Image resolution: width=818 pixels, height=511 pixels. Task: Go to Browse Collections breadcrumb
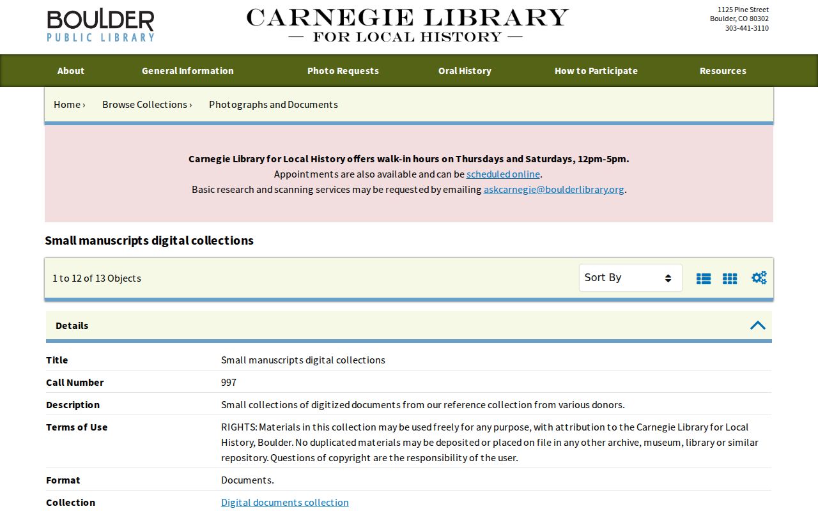144,105
